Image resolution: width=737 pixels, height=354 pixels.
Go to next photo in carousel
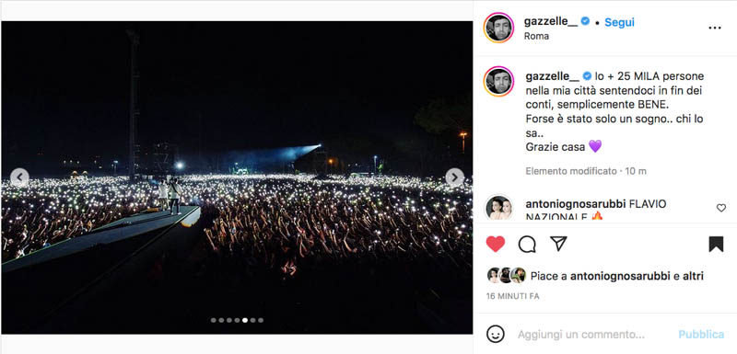pos(454,177)
